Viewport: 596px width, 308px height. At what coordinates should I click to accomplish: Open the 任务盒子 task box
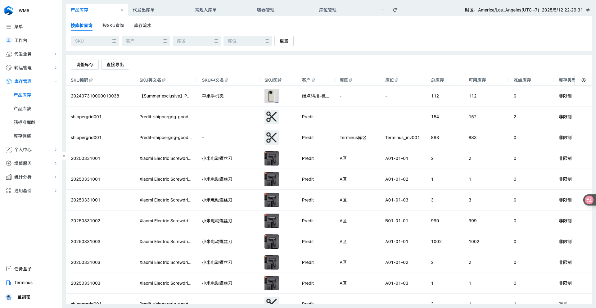click(23, 269)
